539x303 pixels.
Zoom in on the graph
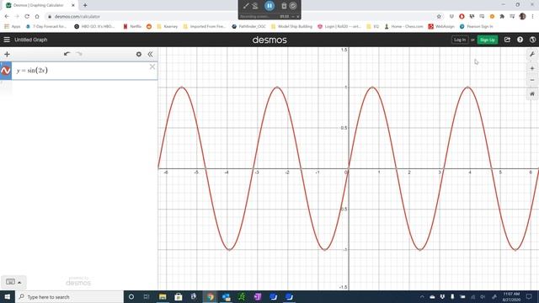tap(532, 68)
